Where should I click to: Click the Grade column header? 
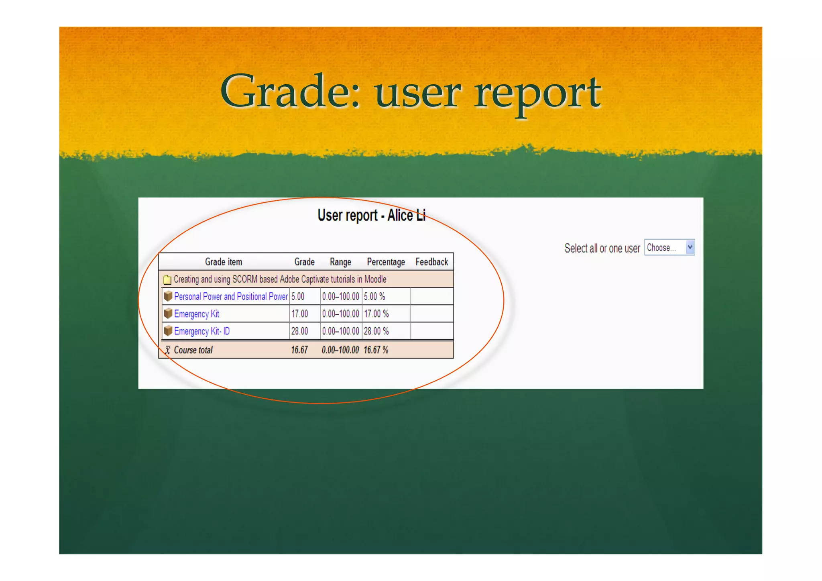pyautogui.click(x=304, y=262)
